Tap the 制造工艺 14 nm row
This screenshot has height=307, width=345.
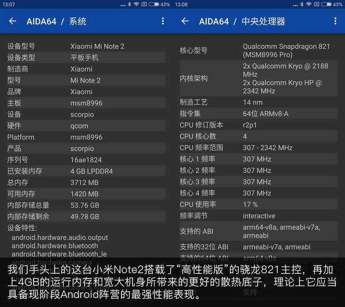(x=259, y=102)
